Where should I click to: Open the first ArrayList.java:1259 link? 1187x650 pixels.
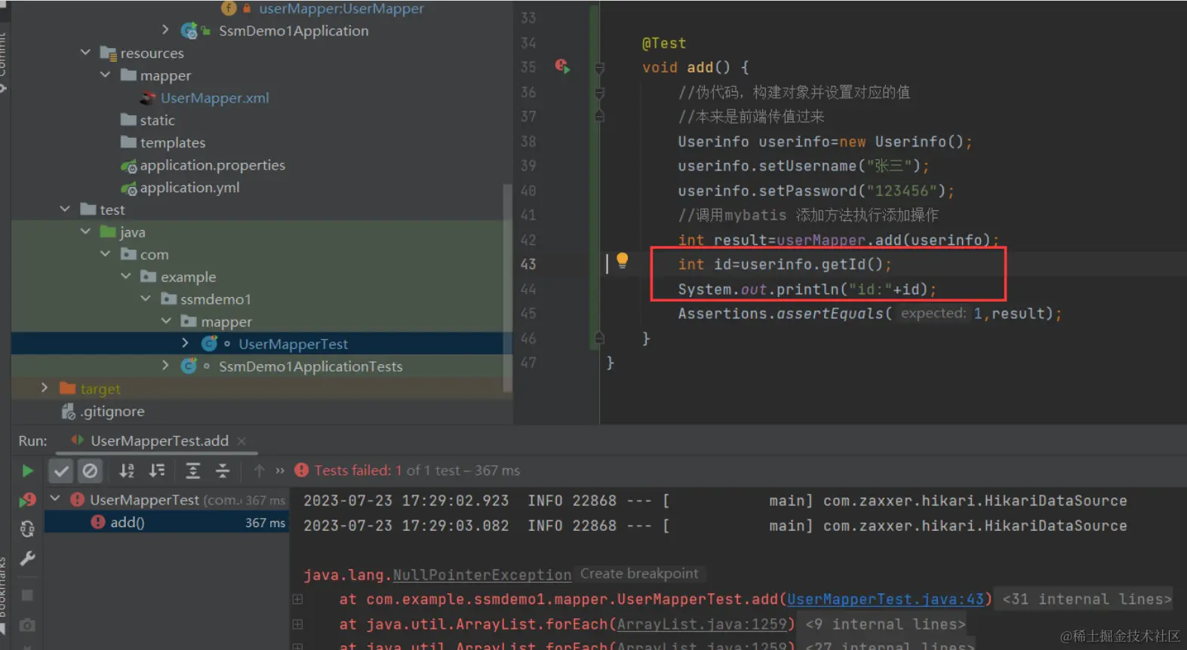(x=702, y=624)
